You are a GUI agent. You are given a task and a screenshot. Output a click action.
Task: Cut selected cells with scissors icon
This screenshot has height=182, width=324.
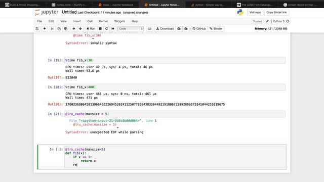click(52, 29)
